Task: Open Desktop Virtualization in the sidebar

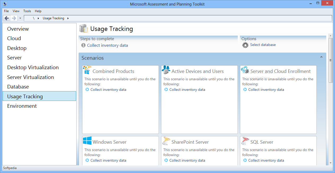Action: pyautogui.click(x=39, y=67)
